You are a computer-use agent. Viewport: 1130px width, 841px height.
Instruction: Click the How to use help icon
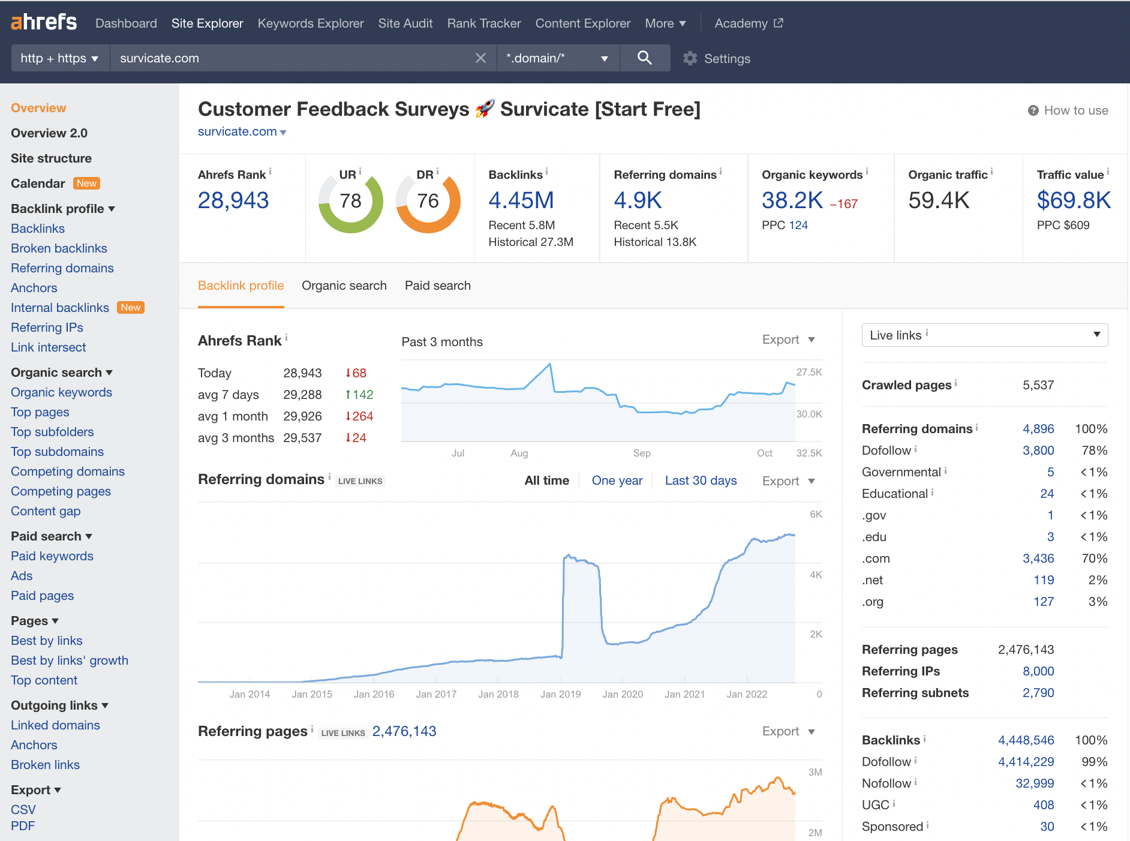[x=1033, y=110]
